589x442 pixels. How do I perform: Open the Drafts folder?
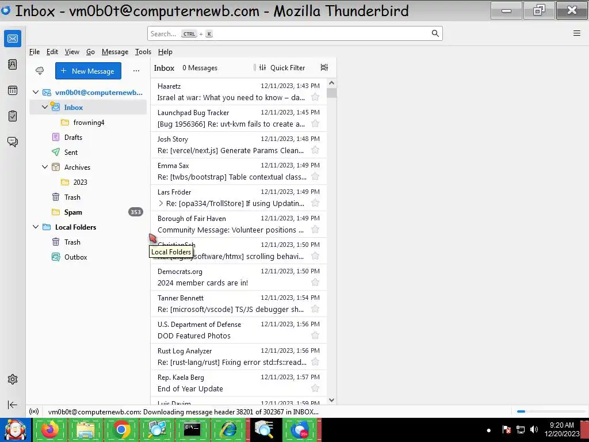point(88,137)
